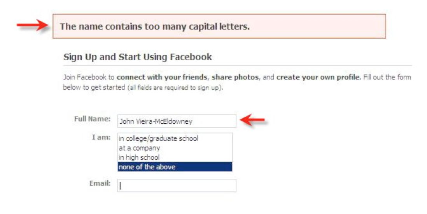Focus the Full Name input field

[177, 121]
